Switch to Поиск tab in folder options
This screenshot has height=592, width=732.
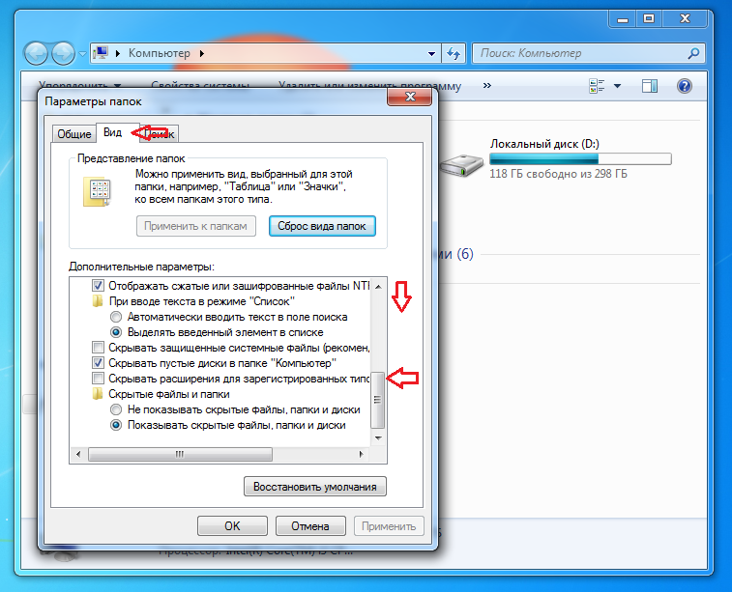[159, 134]
